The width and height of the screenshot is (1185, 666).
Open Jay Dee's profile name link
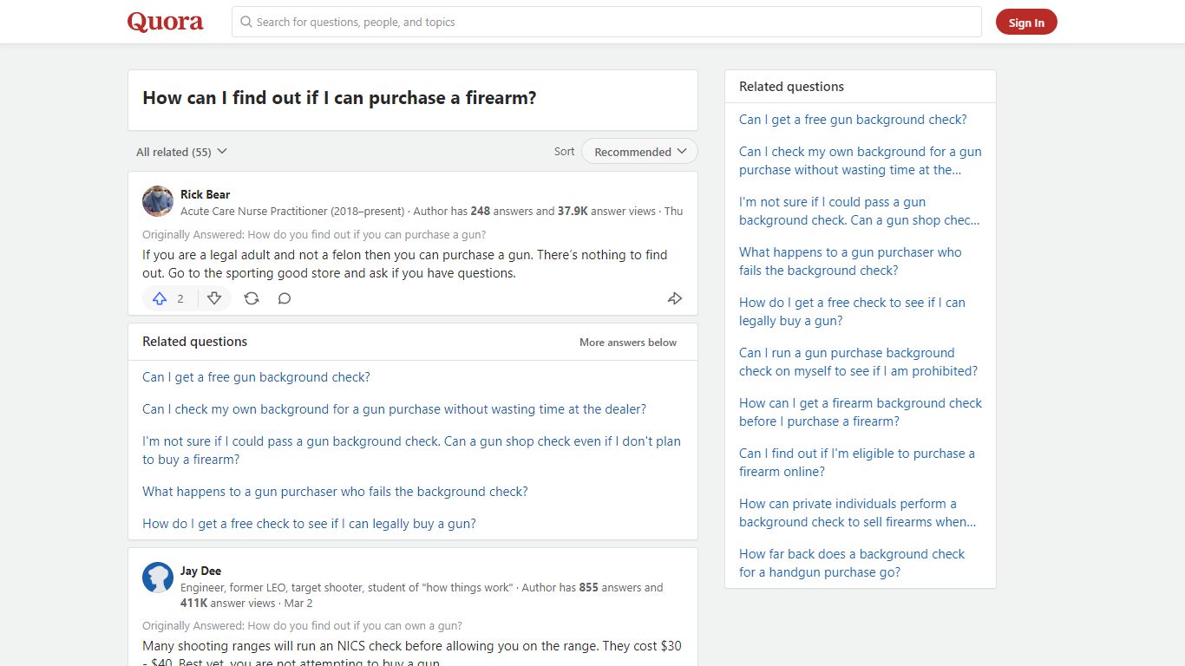pyautogui.click(x=200, y=571)
